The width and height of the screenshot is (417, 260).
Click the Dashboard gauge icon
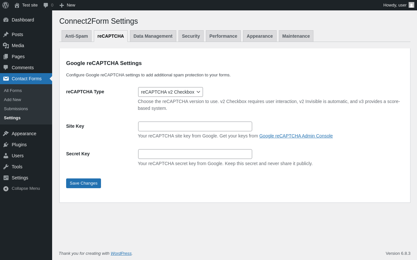6,20
